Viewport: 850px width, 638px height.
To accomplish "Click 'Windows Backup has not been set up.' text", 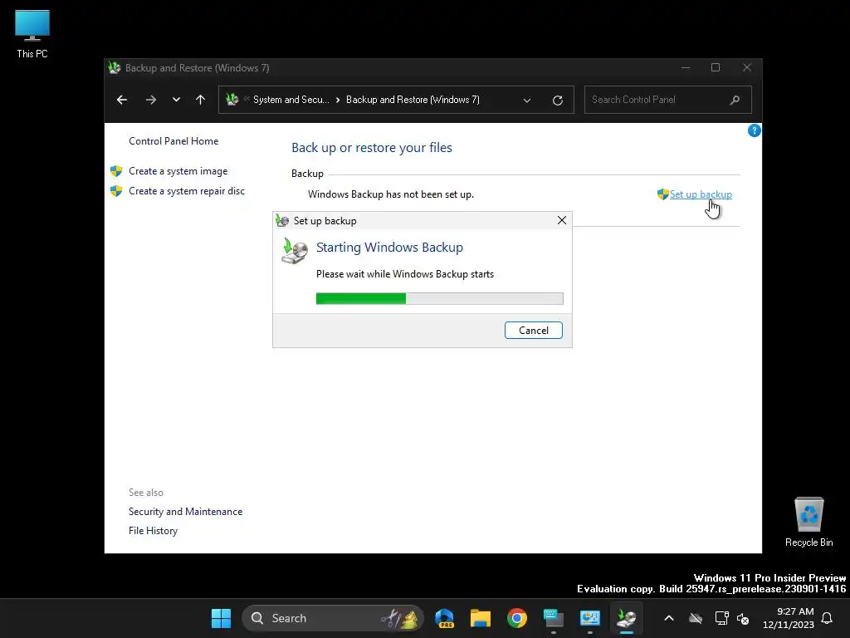I will [x=391, y=194].
